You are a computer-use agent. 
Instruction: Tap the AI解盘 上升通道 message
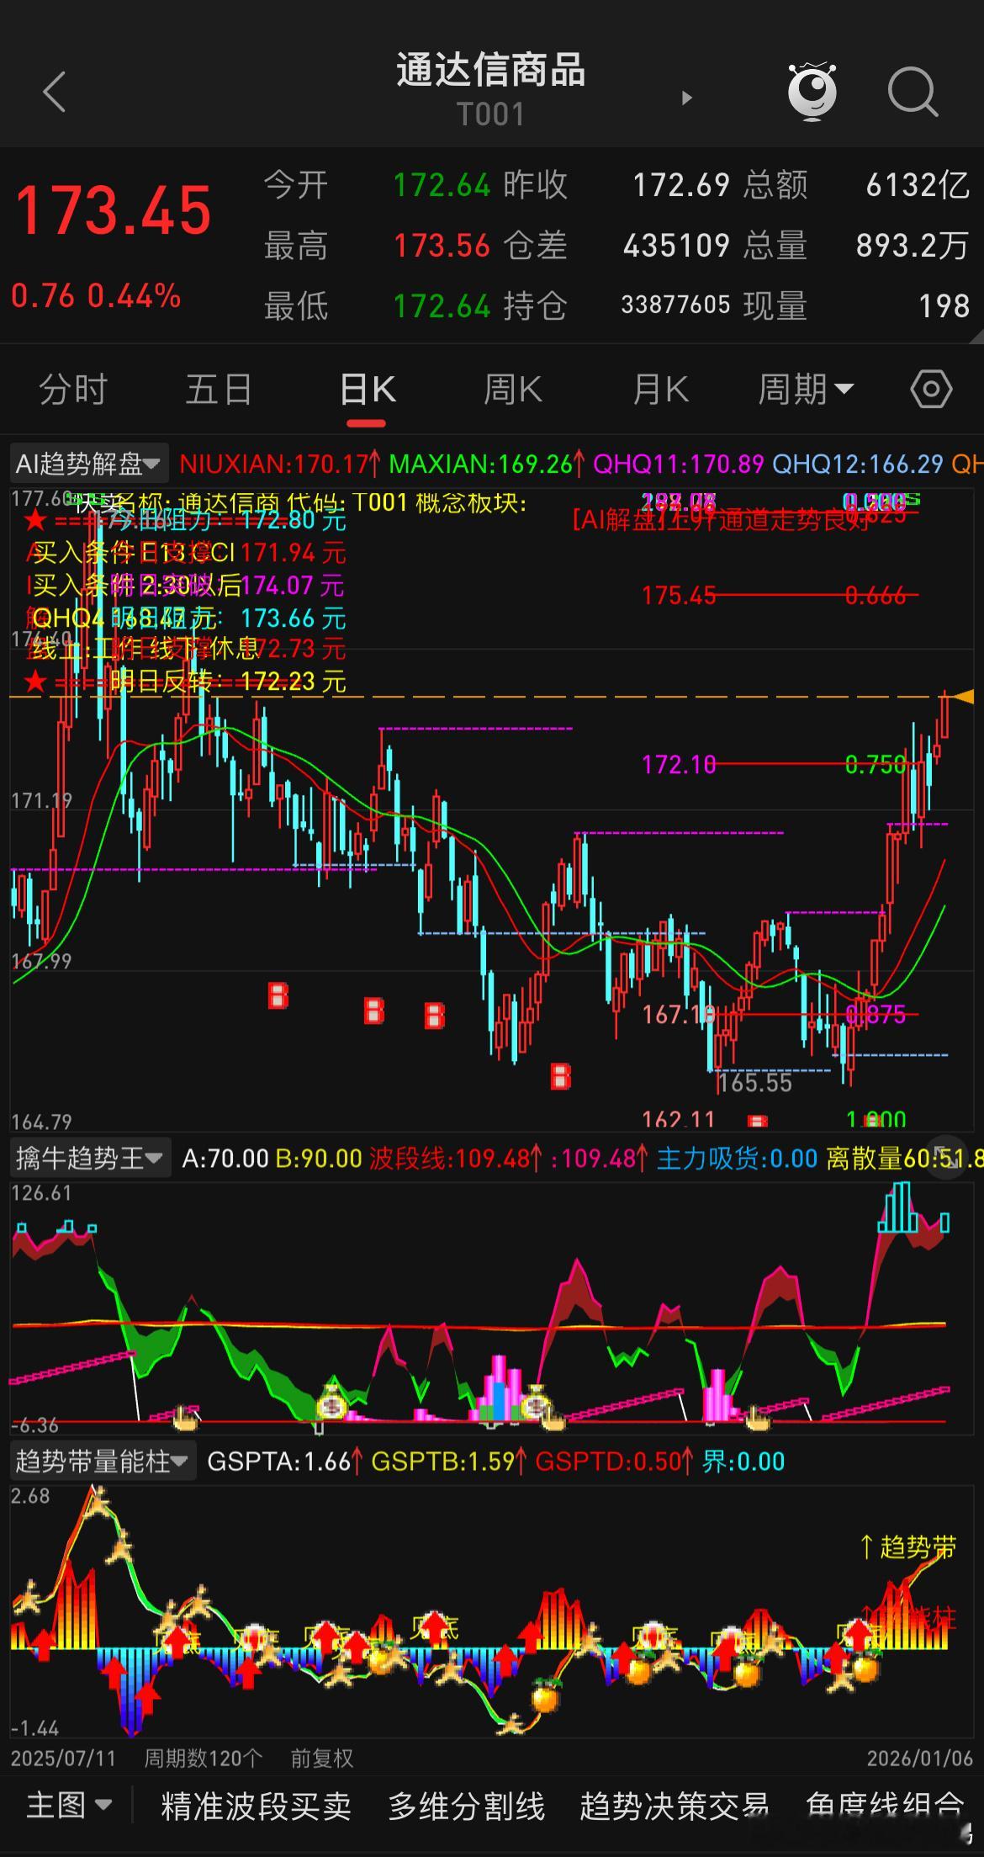coord(721,521)
